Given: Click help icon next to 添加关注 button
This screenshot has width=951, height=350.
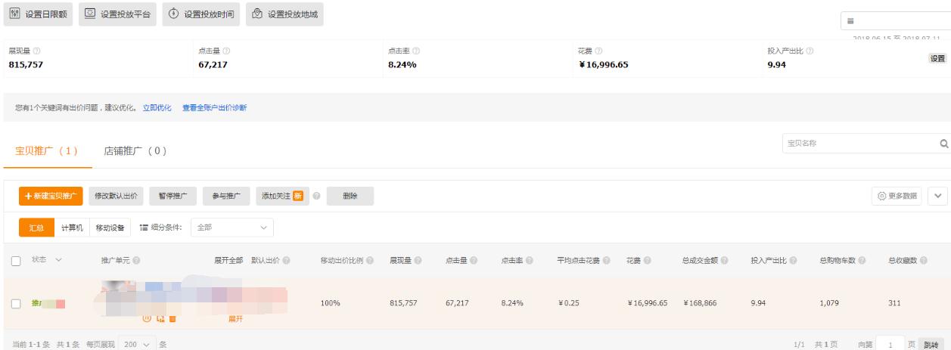Looking at the screenshot, I should pyautogui.click(x=315, y=196).
